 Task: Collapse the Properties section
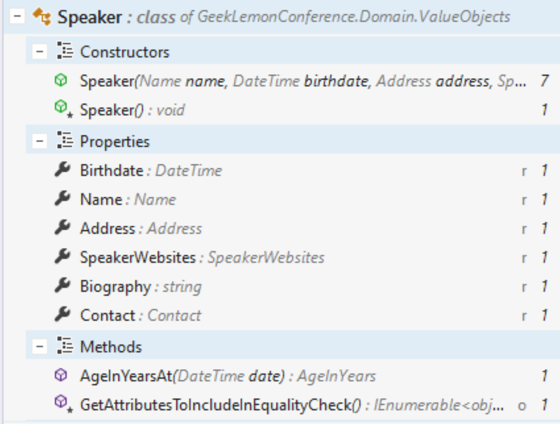pyautogui.click(x=40, y=141)
